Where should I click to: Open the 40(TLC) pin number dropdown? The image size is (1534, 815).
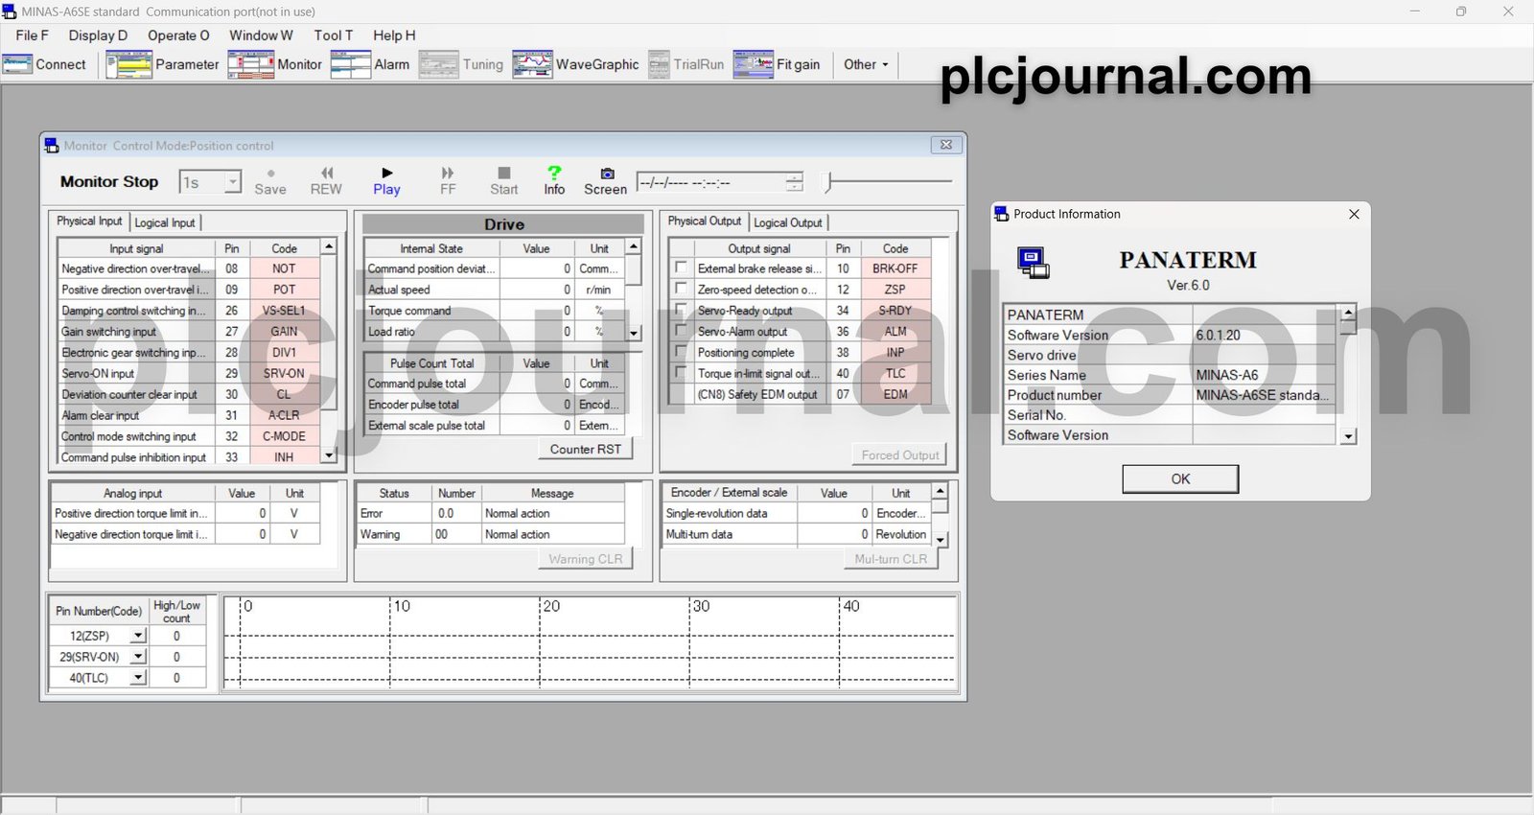click(138, 678)
